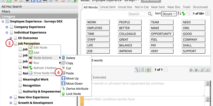Click the green plus add rule icon

point(148,70)
